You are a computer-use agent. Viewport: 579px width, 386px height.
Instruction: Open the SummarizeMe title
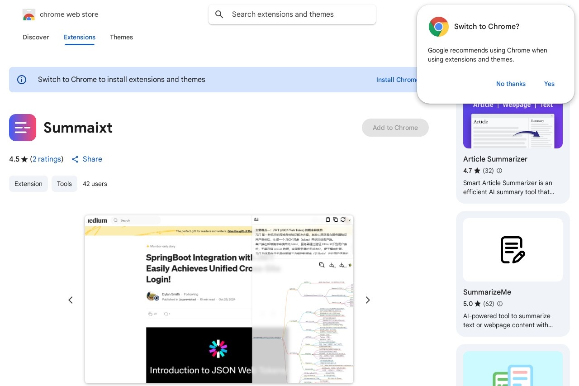(487, 292)
